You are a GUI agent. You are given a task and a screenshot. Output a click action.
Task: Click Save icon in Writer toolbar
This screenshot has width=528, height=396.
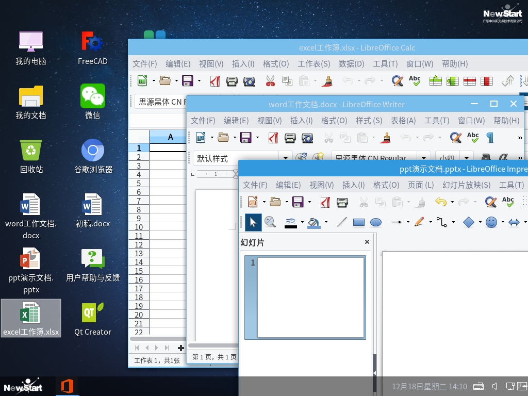(246, 137)
